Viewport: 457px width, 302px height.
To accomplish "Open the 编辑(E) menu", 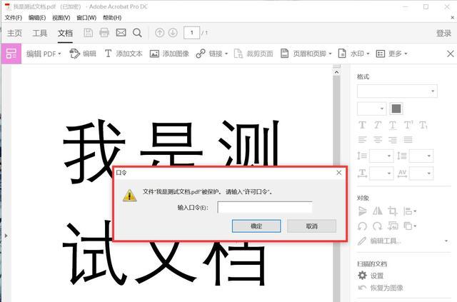I will tap(37, 18).
